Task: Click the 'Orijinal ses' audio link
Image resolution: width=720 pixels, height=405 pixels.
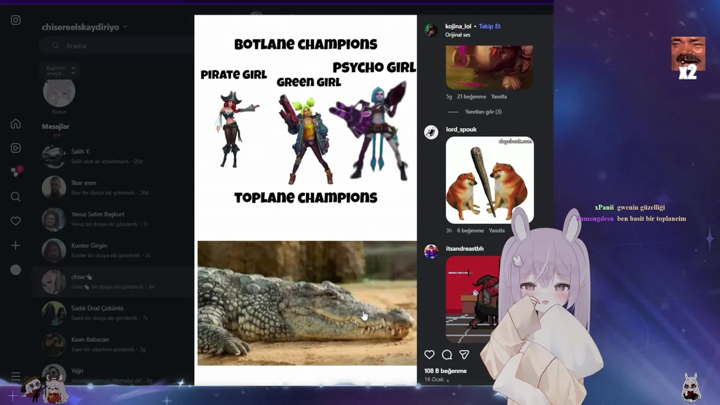Action: pyautogui.click(x=458, y=35)
